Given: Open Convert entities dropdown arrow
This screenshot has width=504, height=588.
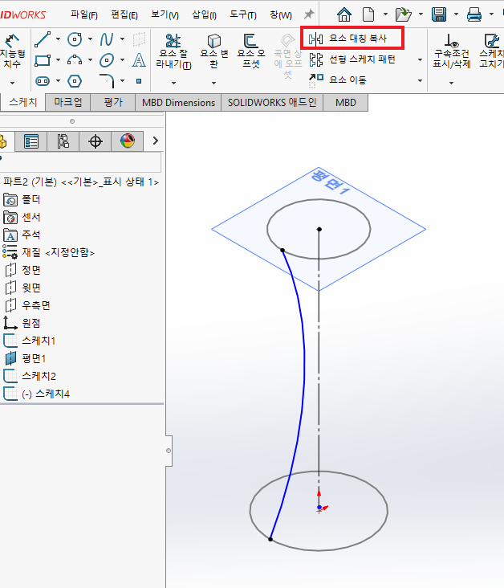Looking at the screenshot, I should tap(213, 83).
